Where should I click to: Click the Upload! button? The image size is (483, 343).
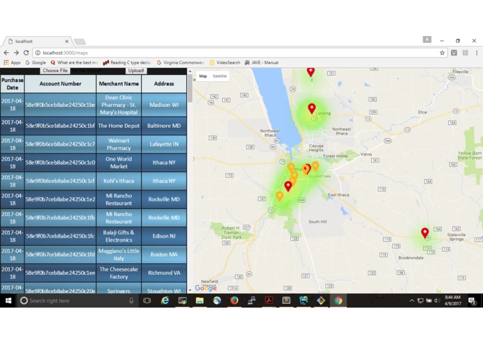pos(136,70)
